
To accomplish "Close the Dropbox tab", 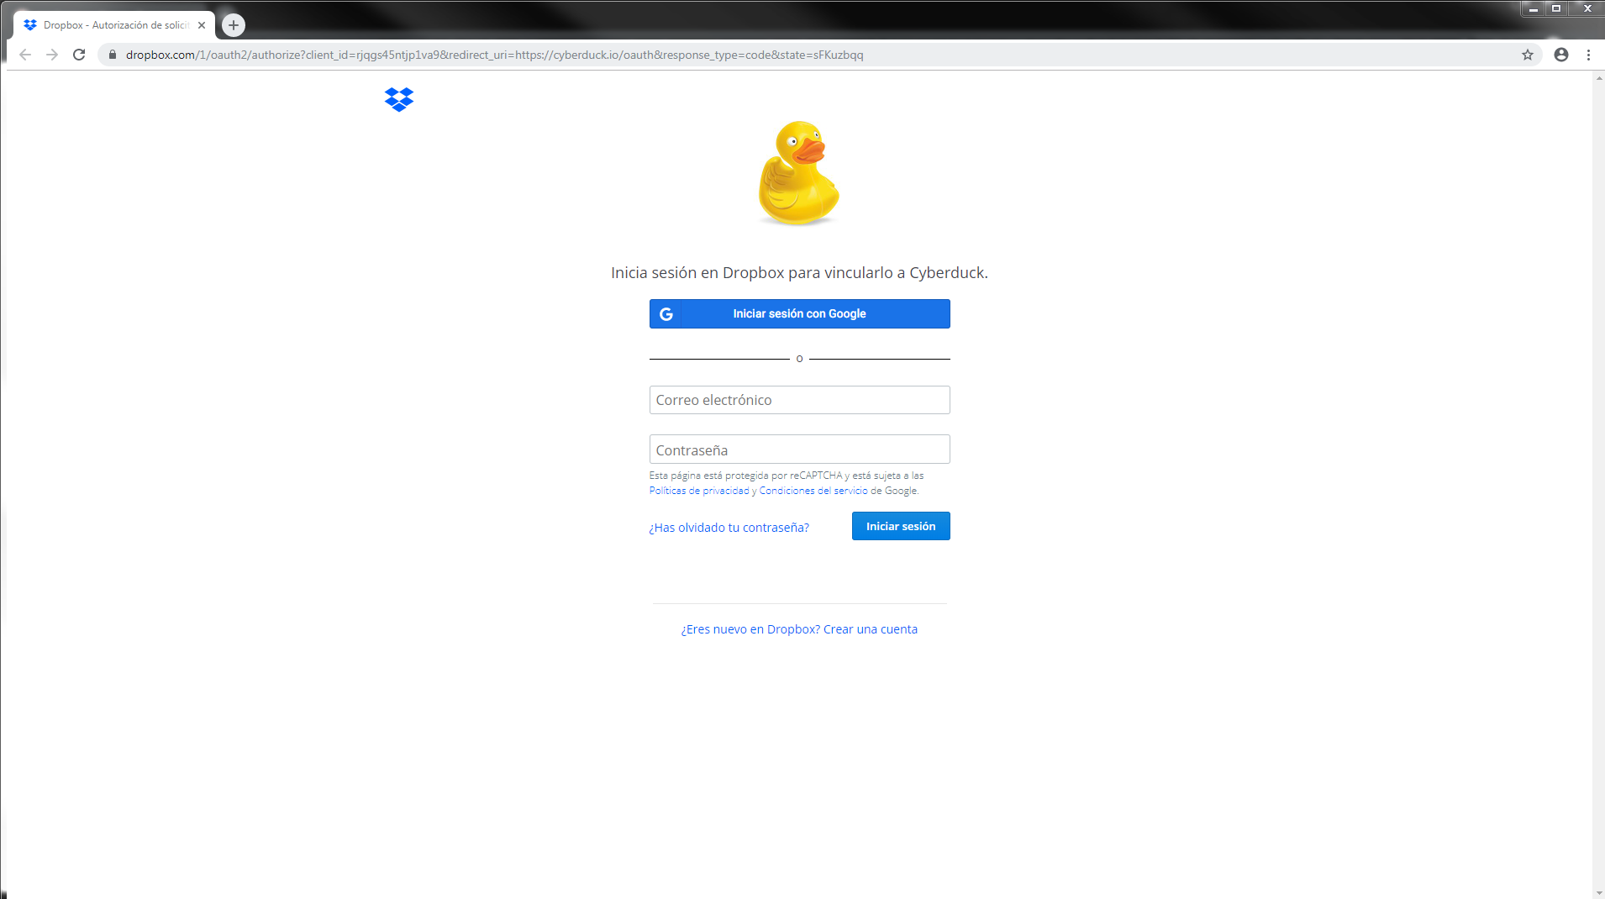I will click(202, 25).
